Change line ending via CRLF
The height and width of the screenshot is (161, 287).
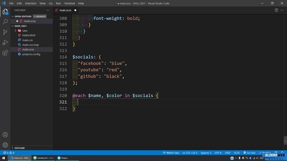pos(228,153)
